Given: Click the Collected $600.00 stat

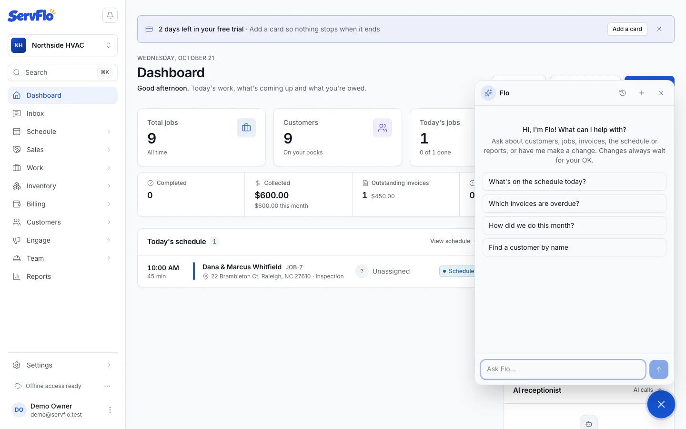Looking at the screenshot, I should tap(298, 194).
